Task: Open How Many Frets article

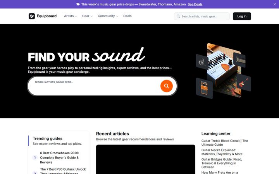Action: pyautogui.click(x=220, y=172)
